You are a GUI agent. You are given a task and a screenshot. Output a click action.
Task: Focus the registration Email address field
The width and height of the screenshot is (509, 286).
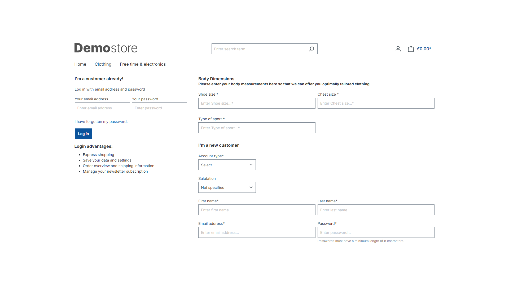[x=257, y=233]
